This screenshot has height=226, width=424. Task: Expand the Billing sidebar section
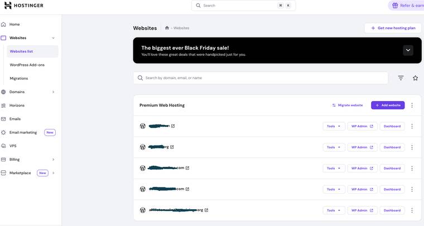(54, 160)
